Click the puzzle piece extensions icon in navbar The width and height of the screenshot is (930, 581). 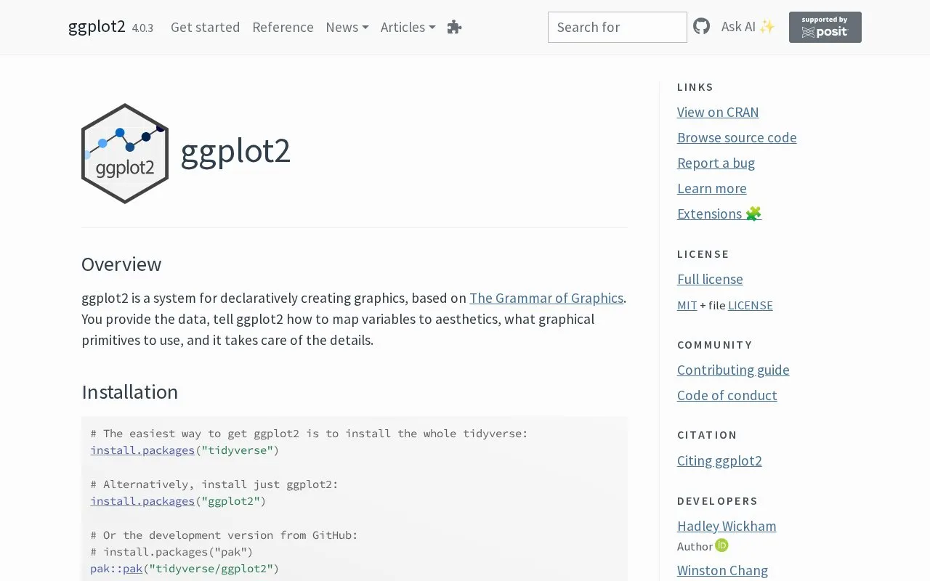coord(454,27)
